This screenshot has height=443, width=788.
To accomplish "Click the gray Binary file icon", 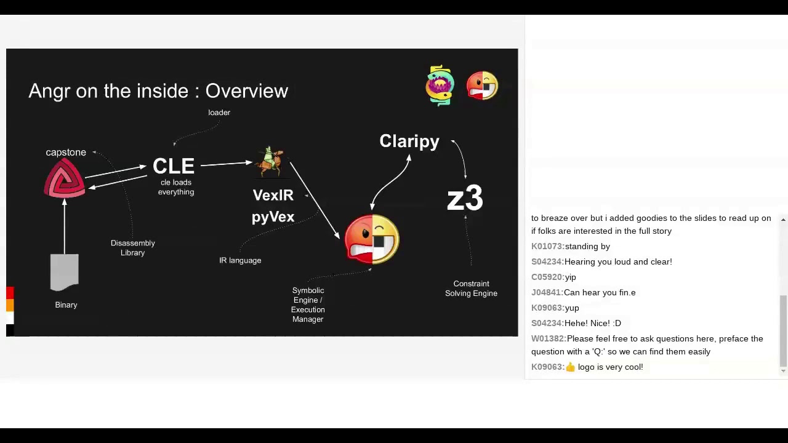I will 65,272.
